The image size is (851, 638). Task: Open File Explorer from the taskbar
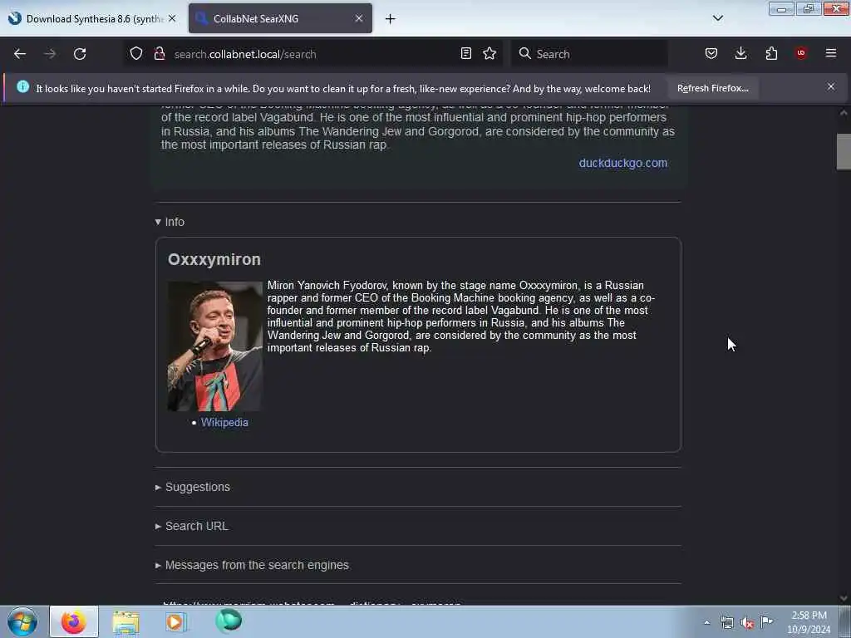pos(126,621)
